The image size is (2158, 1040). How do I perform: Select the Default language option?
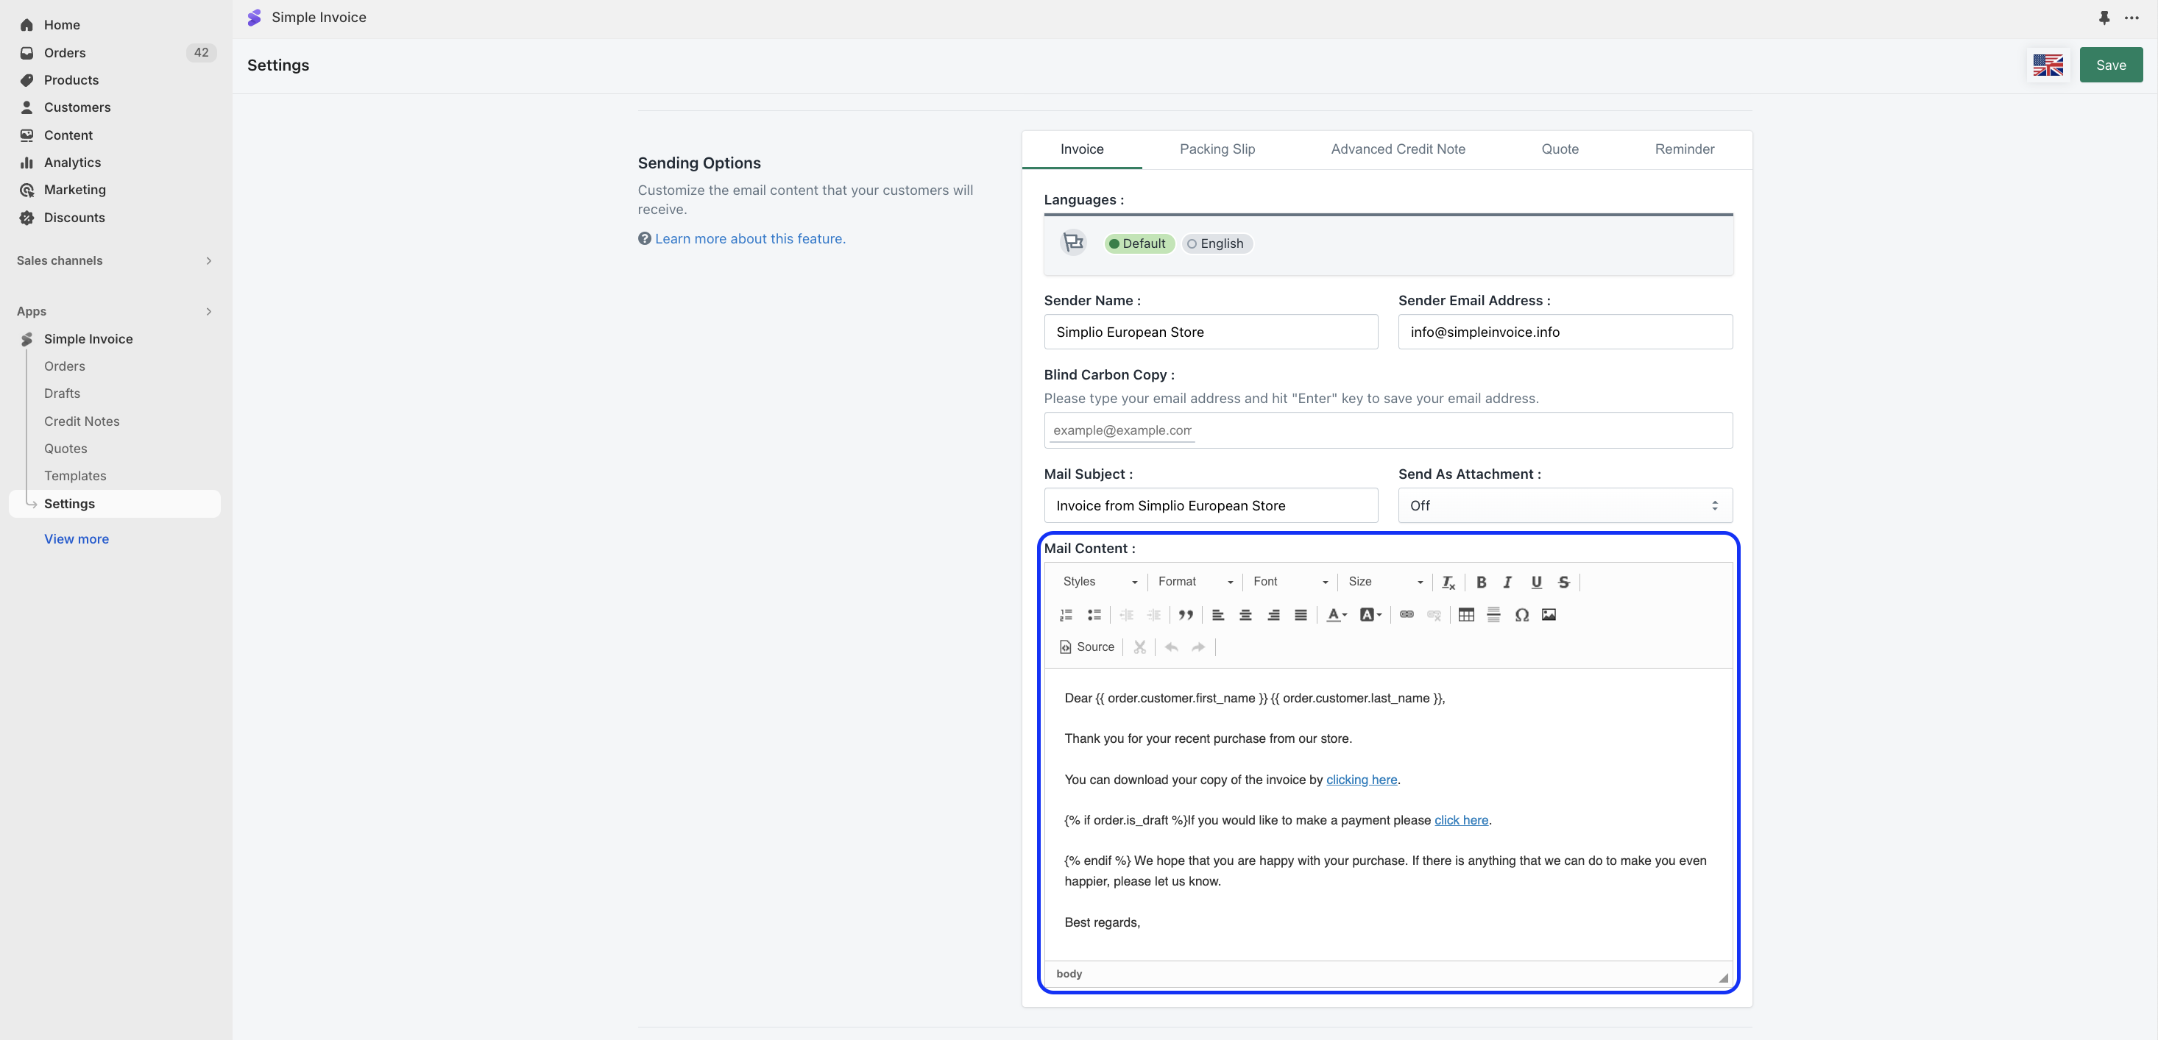click(x=1139, y=243)
